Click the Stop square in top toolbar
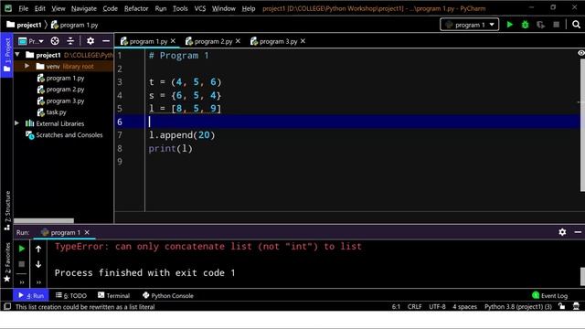 click(556, 25)
